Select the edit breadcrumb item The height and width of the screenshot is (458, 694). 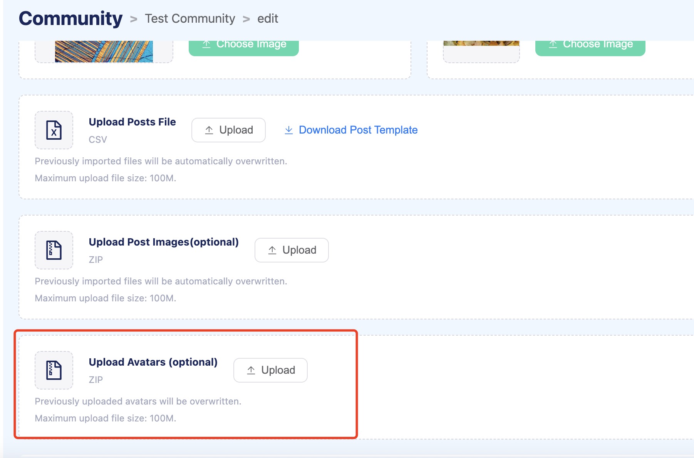268,18
